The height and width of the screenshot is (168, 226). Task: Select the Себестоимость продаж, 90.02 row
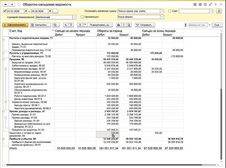(96, 66)
